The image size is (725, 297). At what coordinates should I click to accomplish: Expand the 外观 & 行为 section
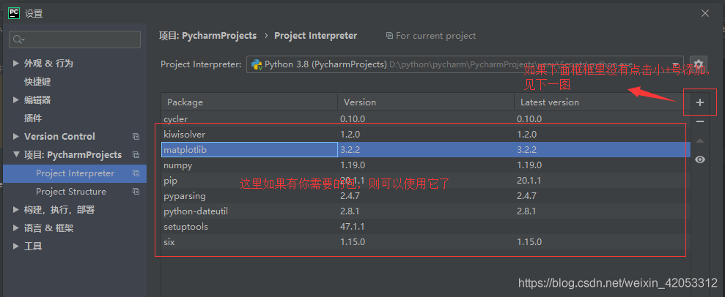(16, 63)
